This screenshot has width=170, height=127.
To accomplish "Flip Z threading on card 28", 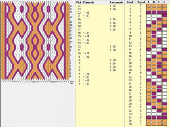I will 140,97.
